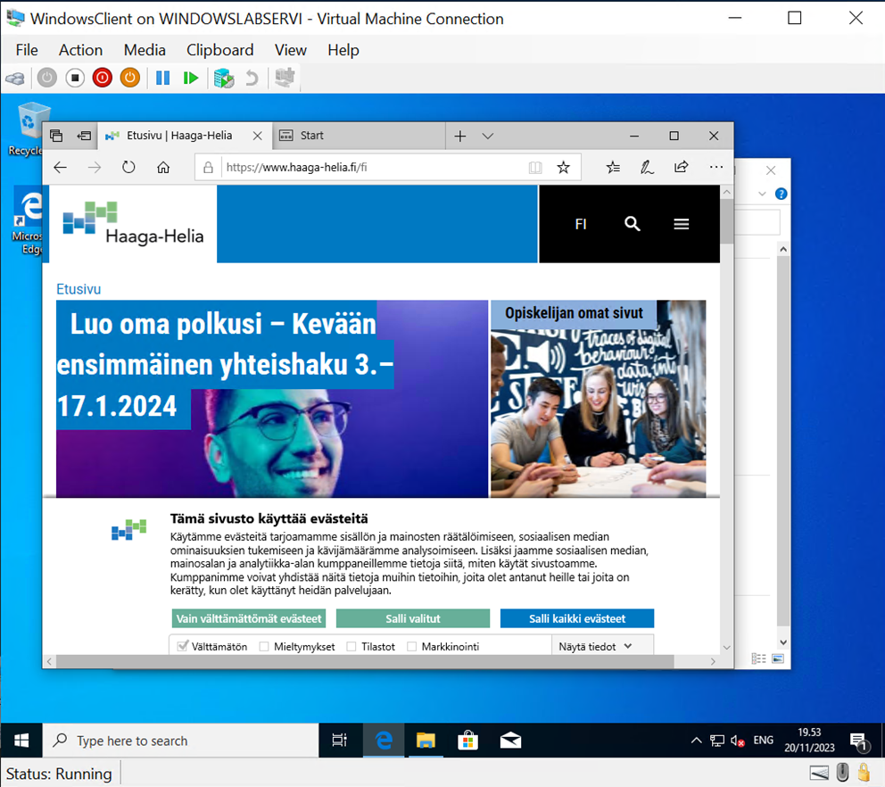
Task: Open the Edge share icon
Action: pyautogui.click(x=681, y=167)
